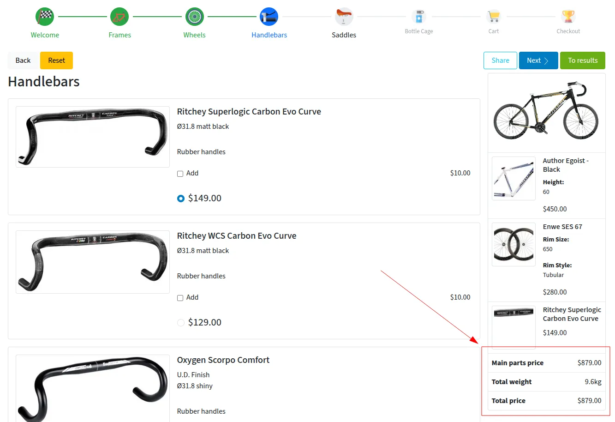Click the Enwe SES 67 wheels thumbnail
Viewport: 615px width, 422px height.
coord(513,244)
